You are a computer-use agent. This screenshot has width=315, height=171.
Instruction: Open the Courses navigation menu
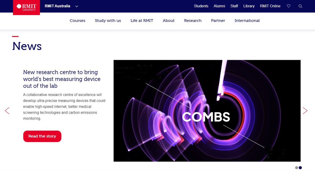77,20
